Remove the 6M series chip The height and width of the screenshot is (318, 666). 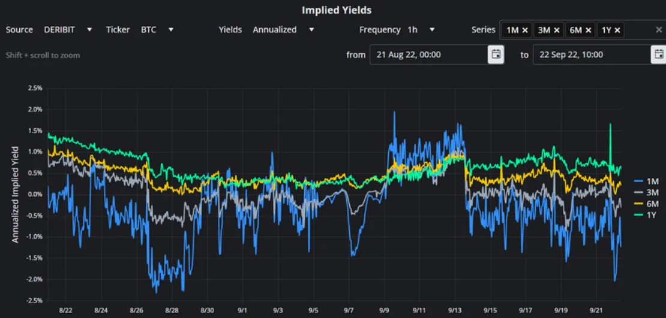tap(588, 30)
